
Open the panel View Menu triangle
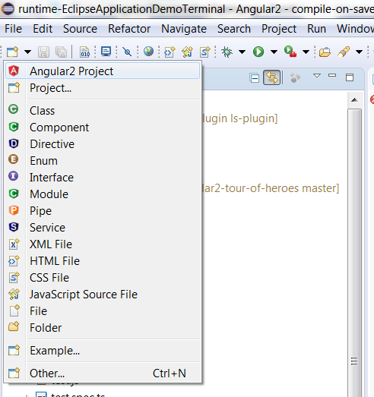[x=317, y=75]
